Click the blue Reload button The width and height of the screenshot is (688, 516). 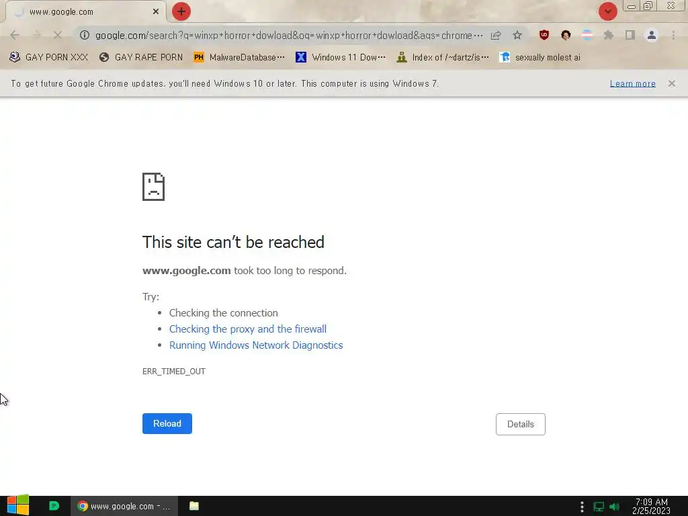(x=167, y=423)
